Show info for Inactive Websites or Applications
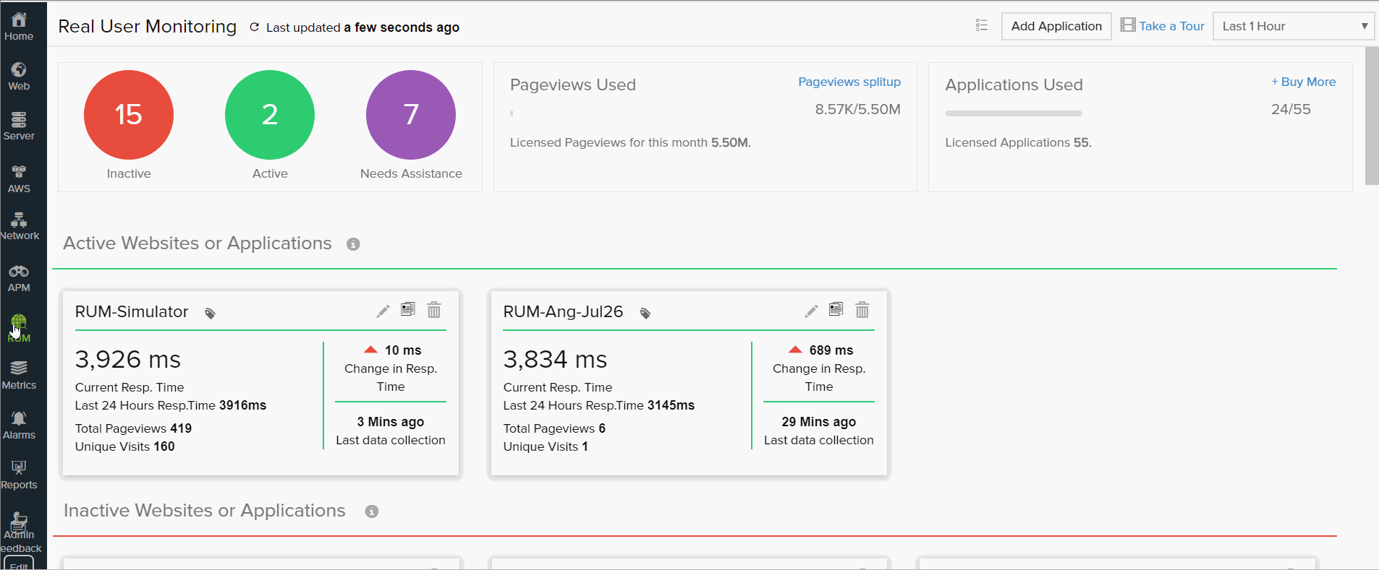 coord(372,511)
